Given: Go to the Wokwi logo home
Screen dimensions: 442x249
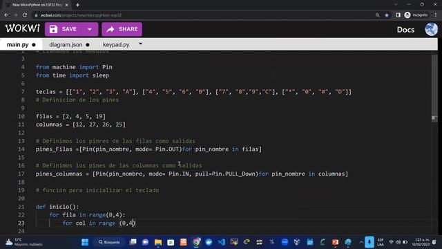Looking at the screenshot, I should click(23, 28).
